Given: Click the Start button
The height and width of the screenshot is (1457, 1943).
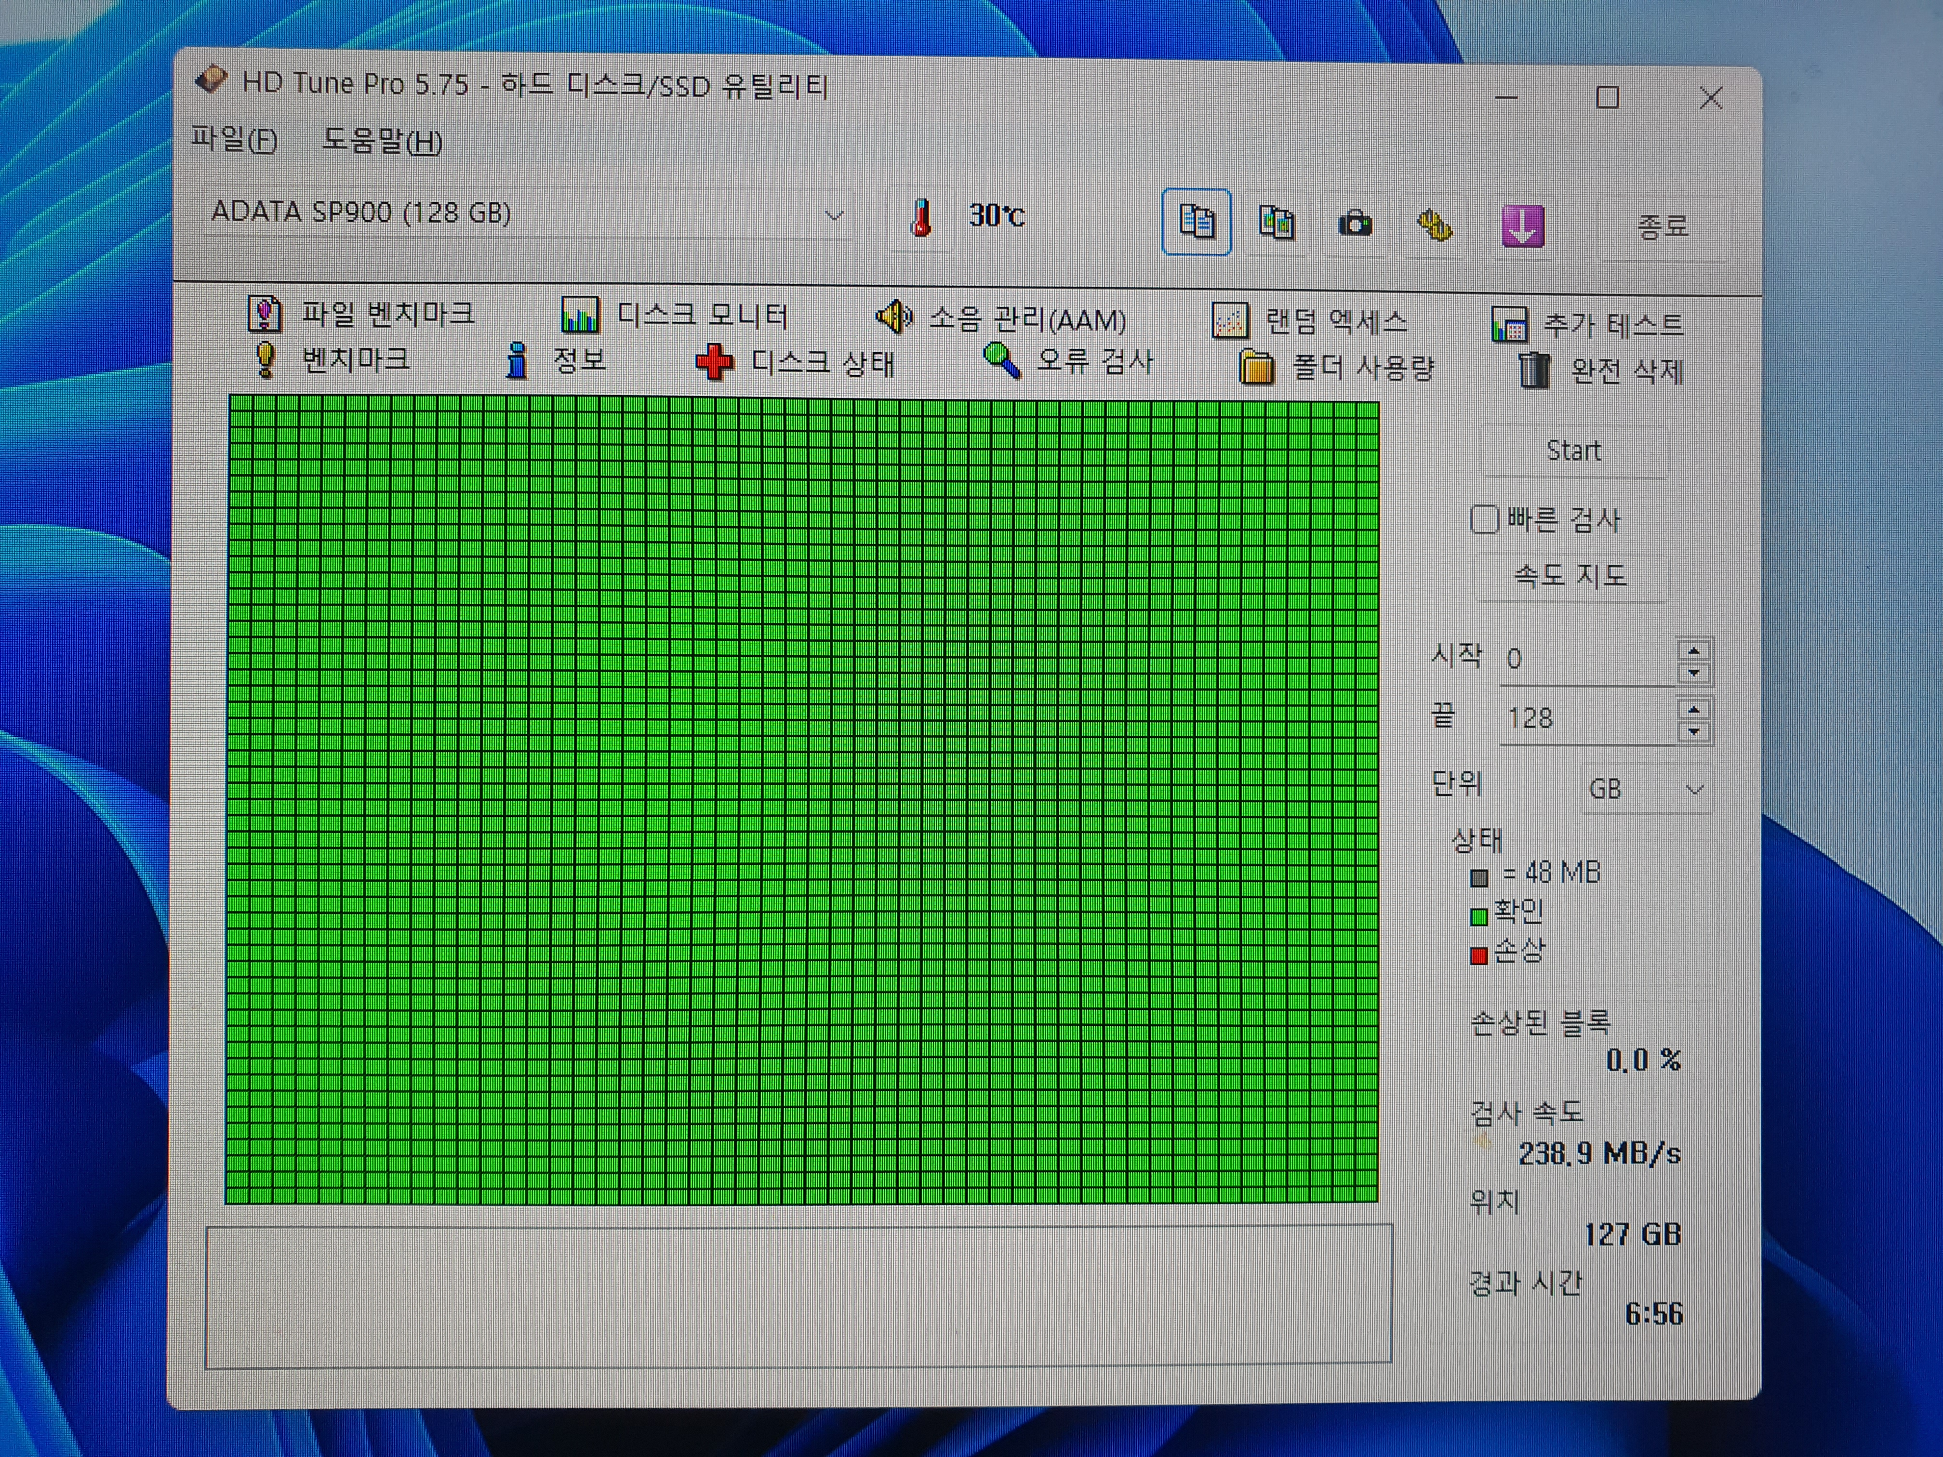Looking at the screenshot, I should tap(1573, 450).
